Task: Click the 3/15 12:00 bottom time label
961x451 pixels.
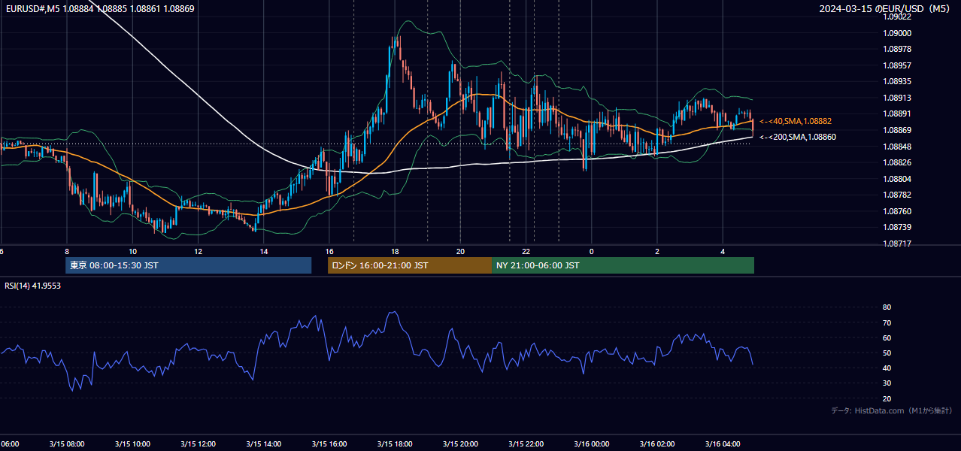Action: (198, 443)
